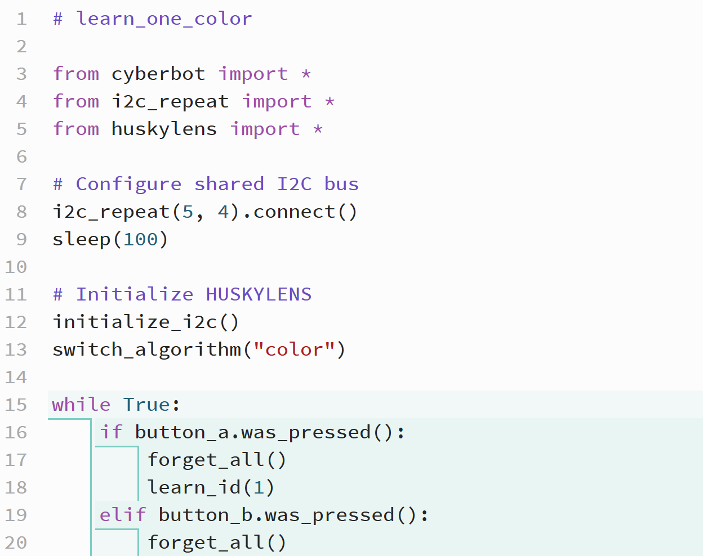Viewport: 703px width, 556px height.
Task: Click i2c_repeat in the line 4 import
Action: 170,101
